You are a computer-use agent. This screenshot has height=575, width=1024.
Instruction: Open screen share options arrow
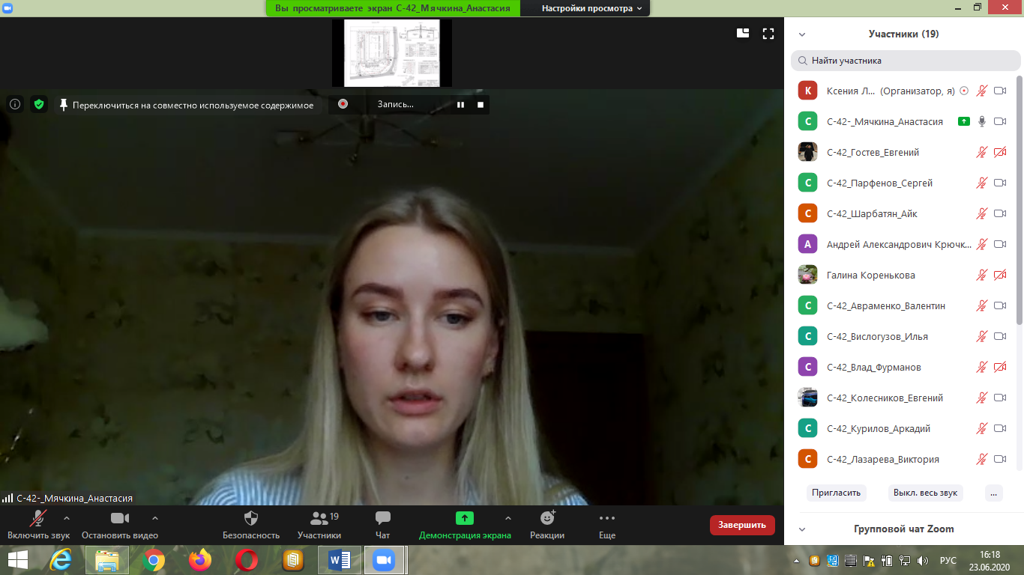(x=508, y=518)
